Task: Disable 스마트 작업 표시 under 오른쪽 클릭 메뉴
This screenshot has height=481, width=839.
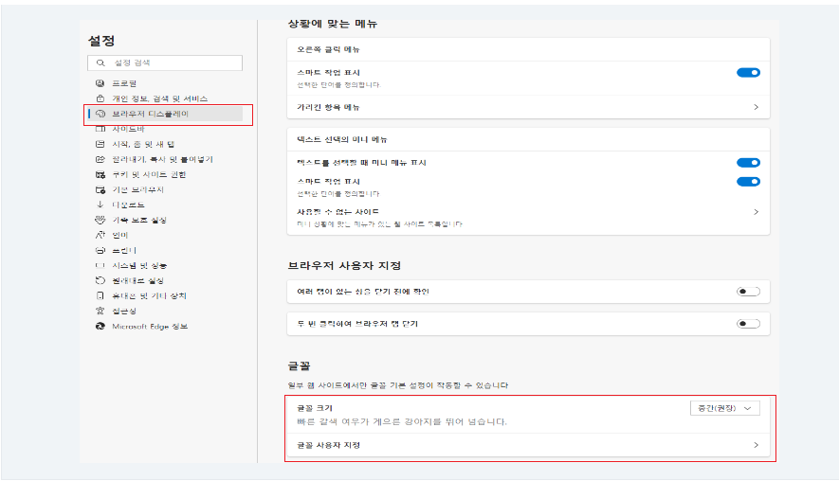Action: click(748, 73)
